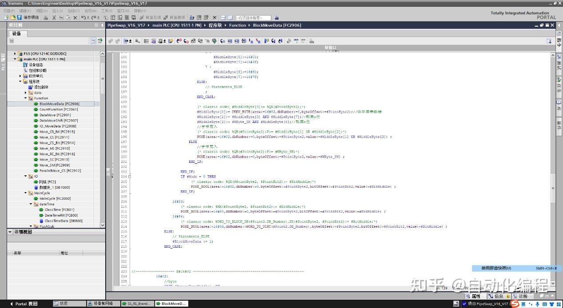Collapse the main PLC CPU 1511-1 PN node
This screenshot has height=308, width=563.
[x=15, y=59]
